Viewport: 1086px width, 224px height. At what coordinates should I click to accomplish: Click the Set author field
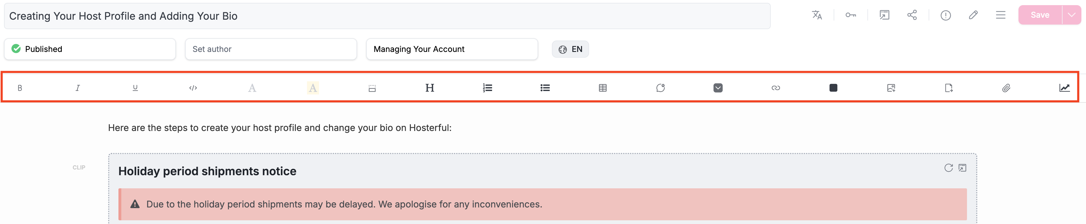click(x=271, y=49)
